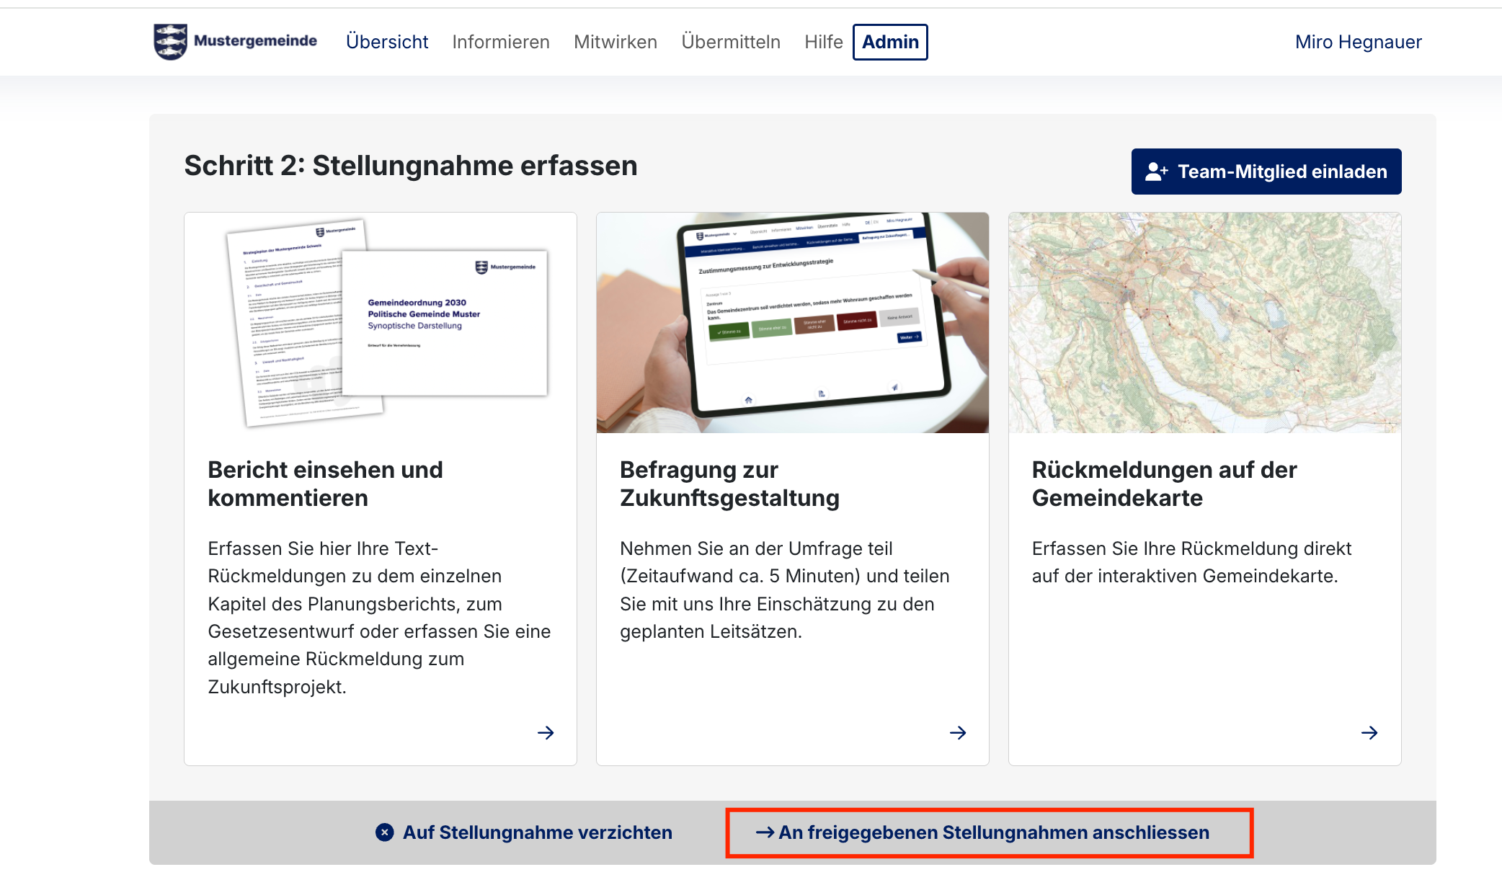Open the Gemeindekarte map thumbnail
This screenshot has width=1502, height=885.
tap(1204, 323)
